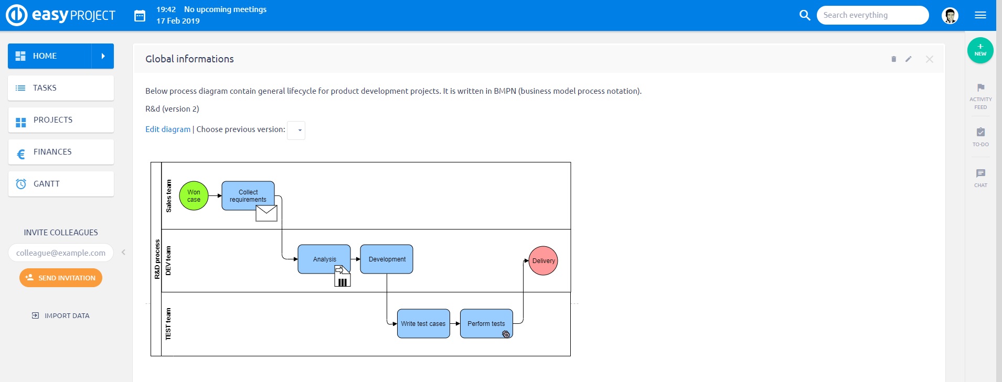Open the Activity Feed panel

pyautogui.click(x=980, y=96)
